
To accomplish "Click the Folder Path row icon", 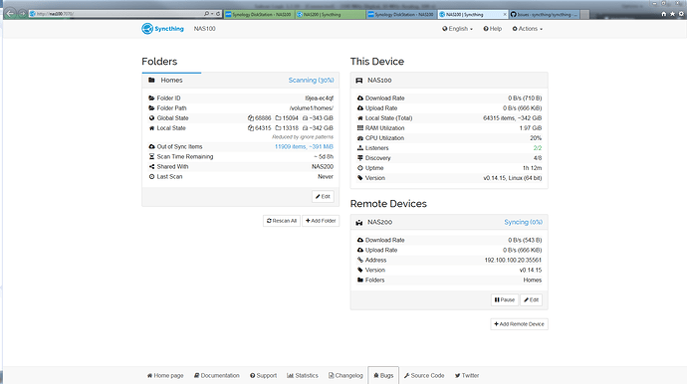I will [151, 108].
